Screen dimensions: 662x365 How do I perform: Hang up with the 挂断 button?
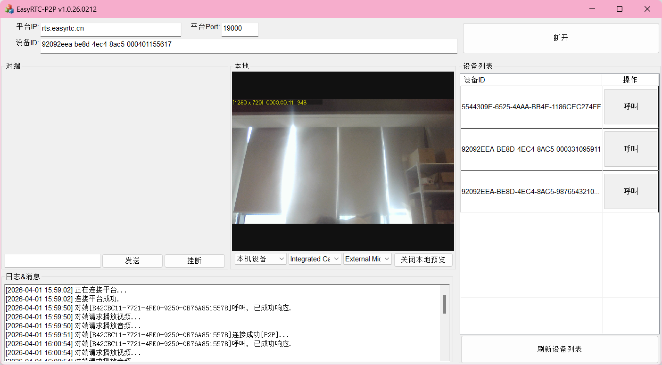tap(194, 260)
